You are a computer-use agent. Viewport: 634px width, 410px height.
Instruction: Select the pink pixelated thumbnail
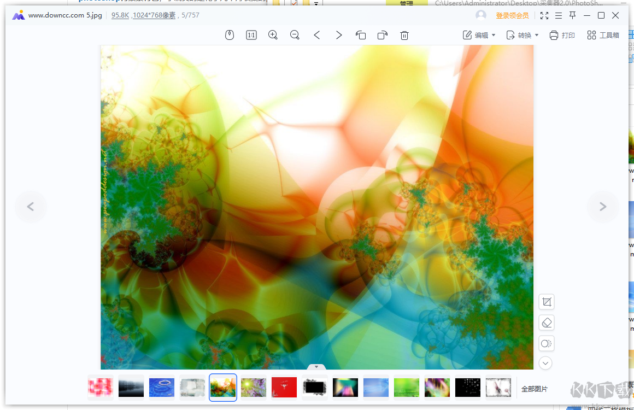pos(100,388)
